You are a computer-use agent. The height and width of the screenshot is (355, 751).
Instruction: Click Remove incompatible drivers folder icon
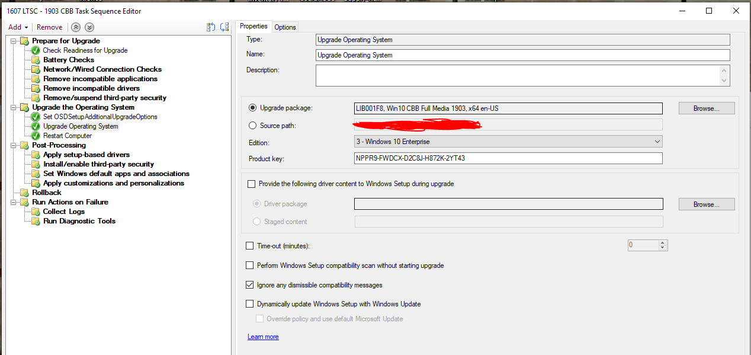(x=36, y=88)
